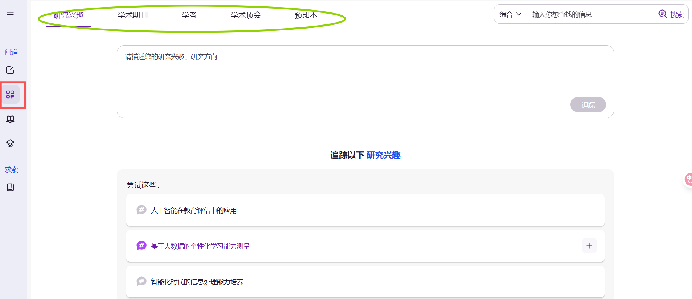Go to the 学者 tab

click(189, 15)
